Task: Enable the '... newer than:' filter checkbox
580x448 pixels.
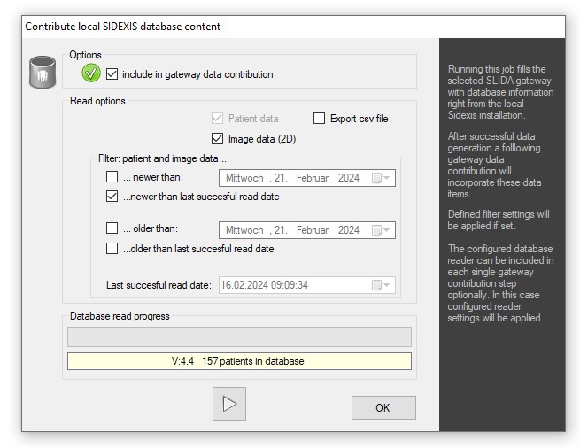Action: click(x=112, y=177)
